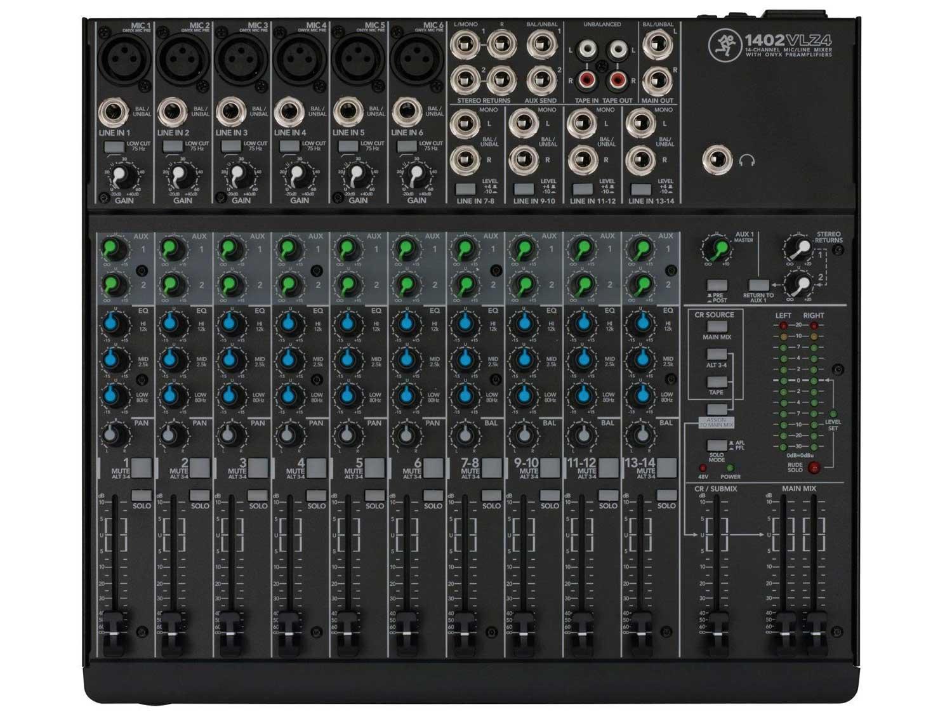Image resolution: width=952 pixels, height=714 pixels.
Task: Click channel 1 PAN knob
Action: tap(114, 435)
